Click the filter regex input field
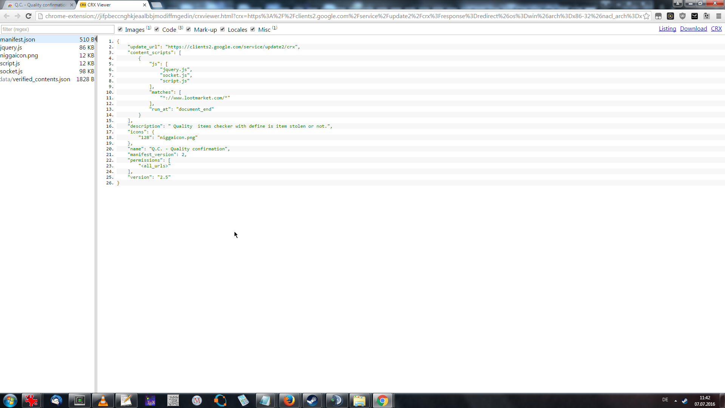725x408 pixels. (57, 29)
